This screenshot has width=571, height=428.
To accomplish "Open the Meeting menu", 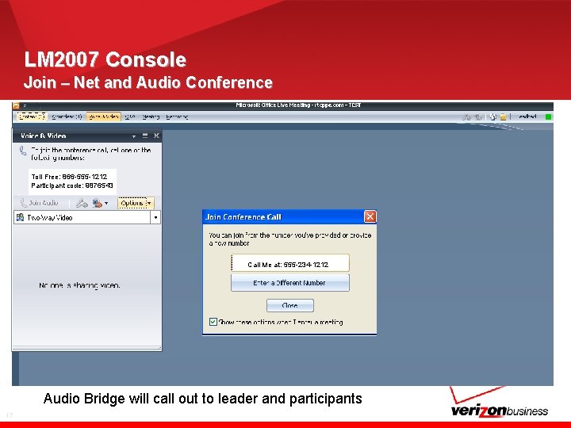I will [151, 117].
